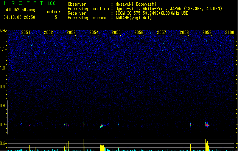Image resolution: width=238 pixels, height=151 pixels.
Task: Click time axis marker 2051
Action: tap(26, 32)
